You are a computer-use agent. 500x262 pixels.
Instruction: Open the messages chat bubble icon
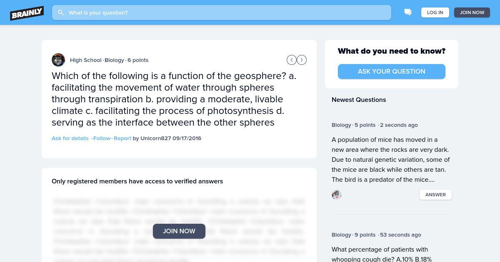pyautogui.click(x=408, y=12)
